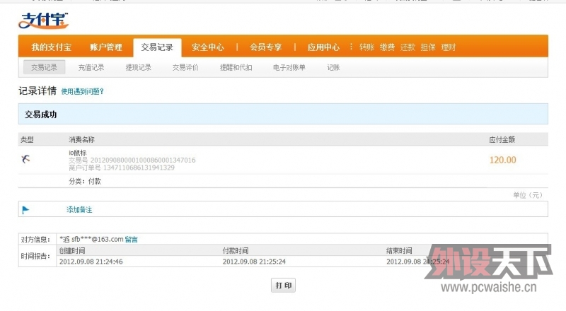Image resolution: width=566 pixels, height=311 pixels.
Task: Open the 我的支付宝 tab
Action: [x=51, y=47]
